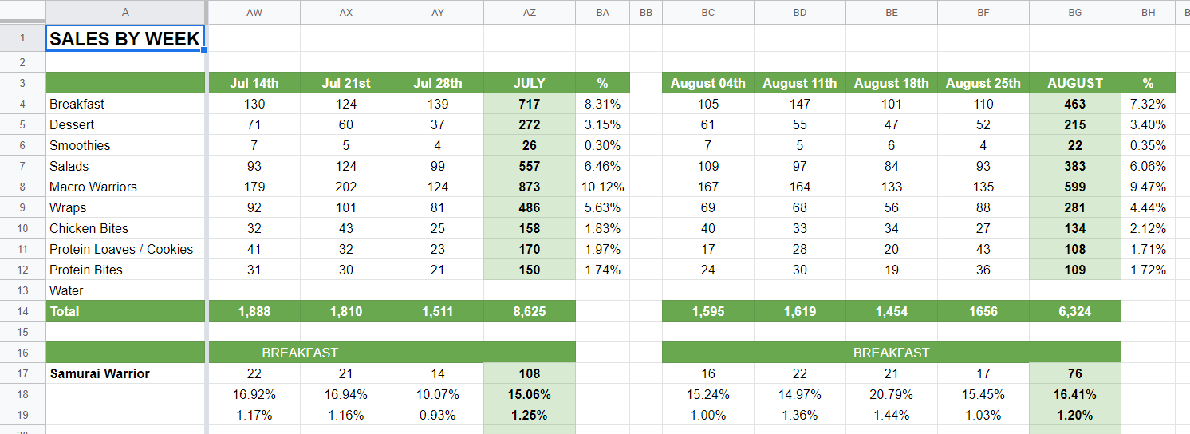Click the Samurai Warrior label cell
1190x434 pixels.
pyautogui.click(x=125, y=373)
